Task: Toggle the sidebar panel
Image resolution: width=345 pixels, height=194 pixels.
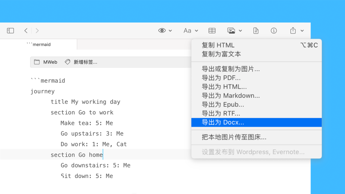Action: coord(10,30)
